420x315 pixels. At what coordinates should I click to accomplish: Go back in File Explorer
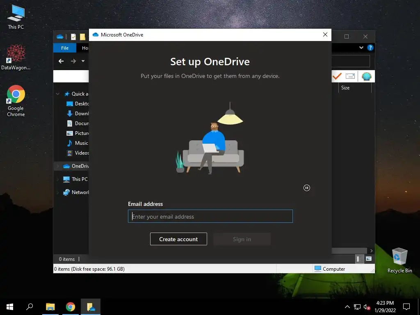(x=61, y=61)
